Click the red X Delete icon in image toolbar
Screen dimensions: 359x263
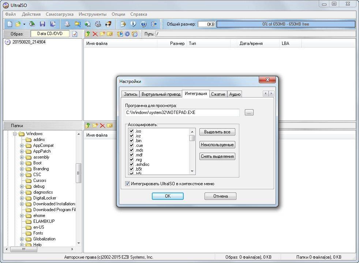[x=95, y=34]
